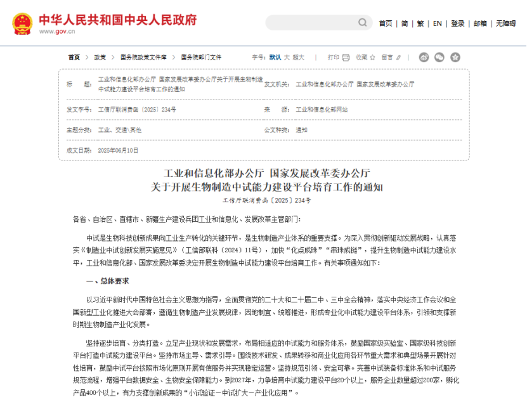Set font size to extra large (超大)
Screen dimensions: 527x402
coord(298,57)
